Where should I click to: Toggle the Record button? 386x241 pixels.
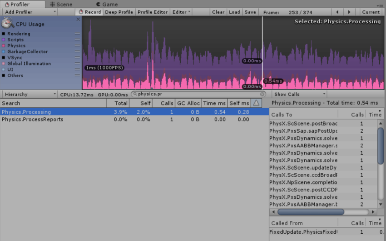[x=89, y=12]
